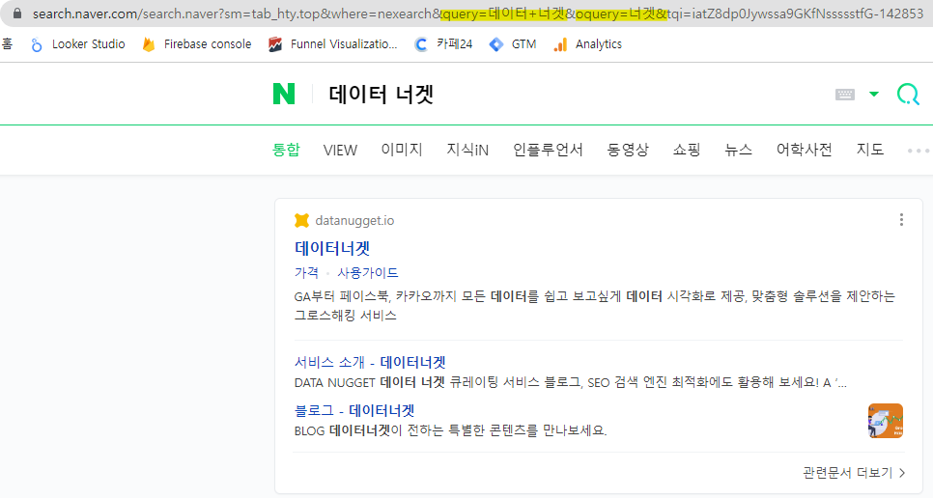The image size is (933, 498).
Task: Click the DATA NUGGET 큐레이팅 서비스 snippet
Action: click(571, 382)
